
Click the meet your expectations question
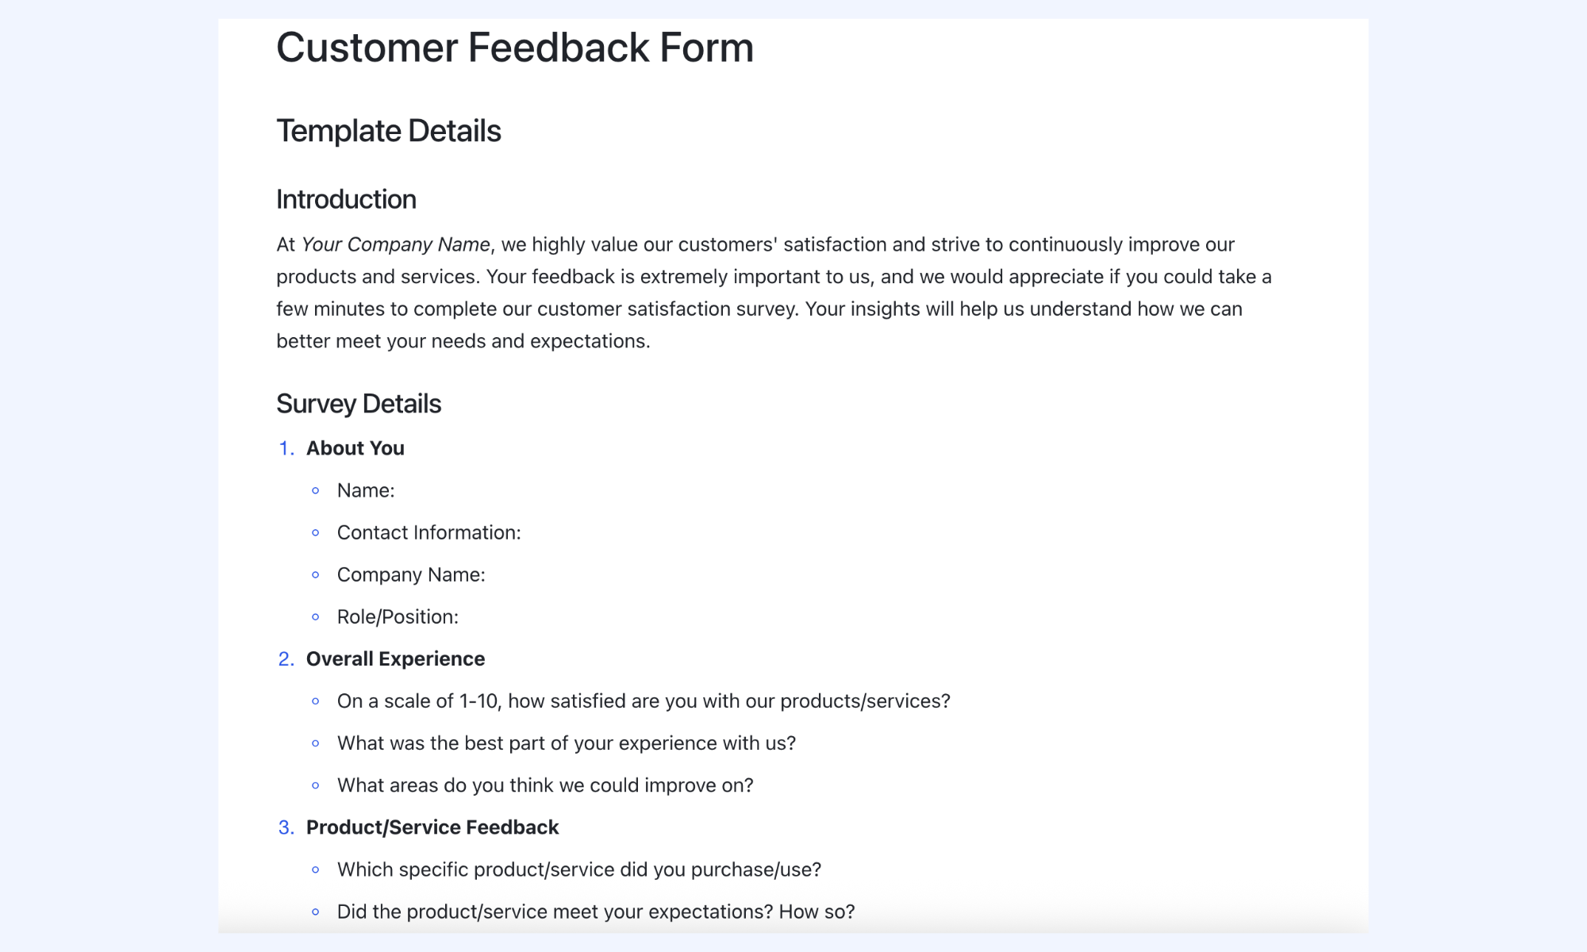596,912
